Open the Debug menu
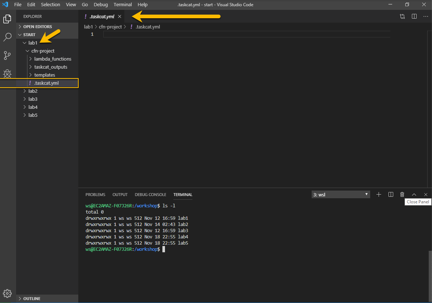This screenshot has height=303, width=432. coord(101,5)
